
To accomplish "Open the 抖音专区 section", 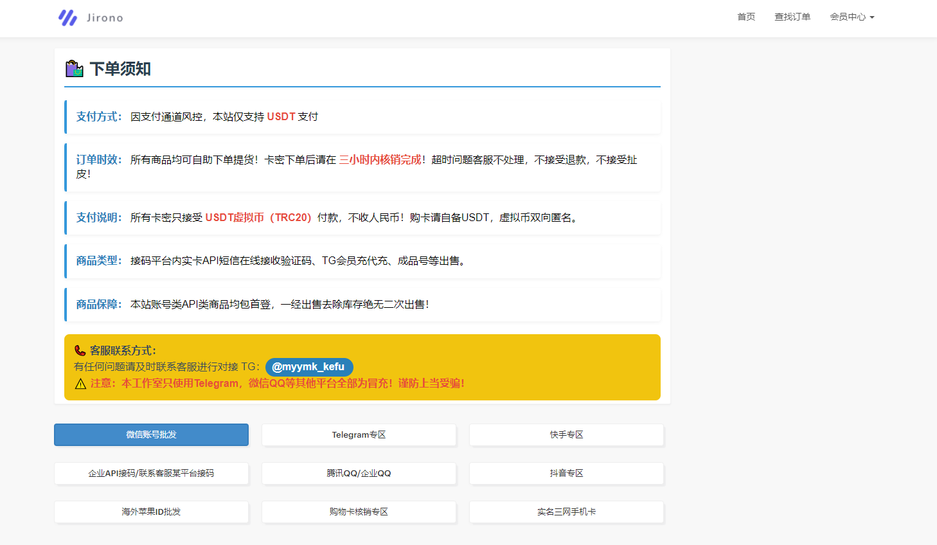I will click(566, 473).
